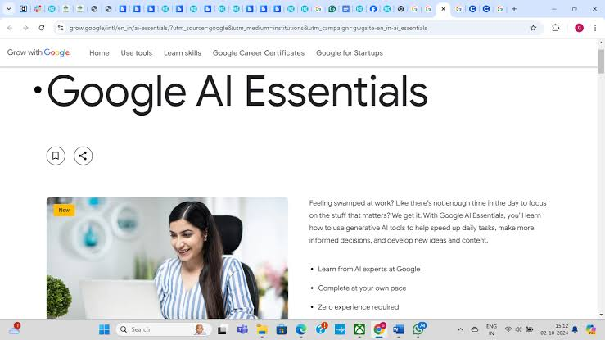Close the active Google AI Essentials tab
Viewport: 605px width, 340px height.
(444, 8)
